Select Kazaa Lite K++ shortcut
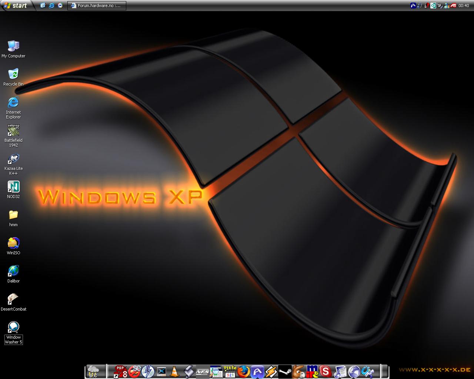Viewport: 474px width, 379px height. coord(13,164)
